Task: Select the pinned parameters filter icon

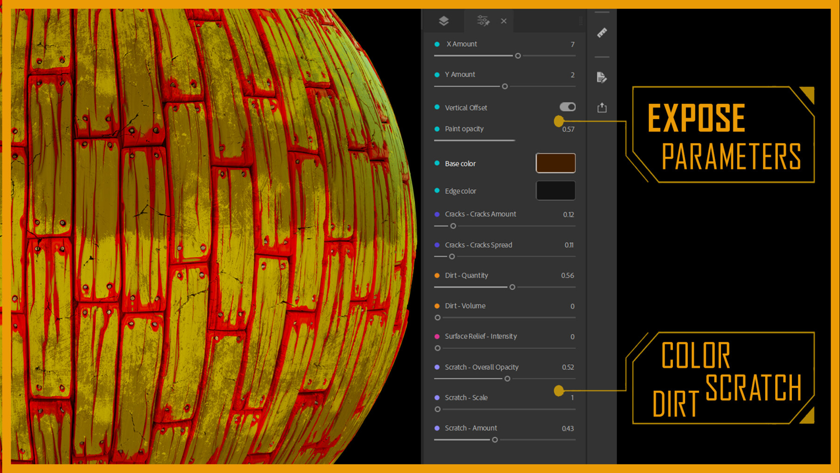Action: click(483, 21)
